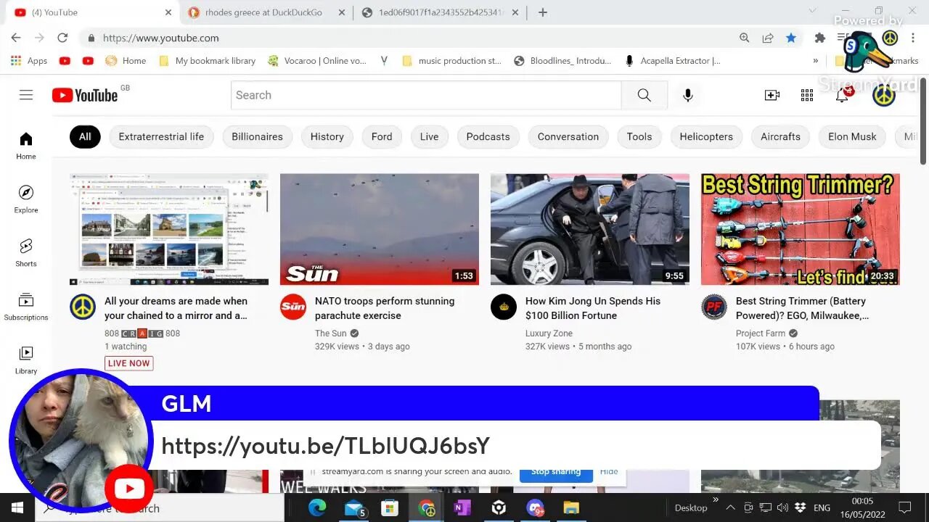Screen dimensions: 929x522
Task: Bookmark this page with star icon
Action: pyautogui.click(x=791, y=38)
